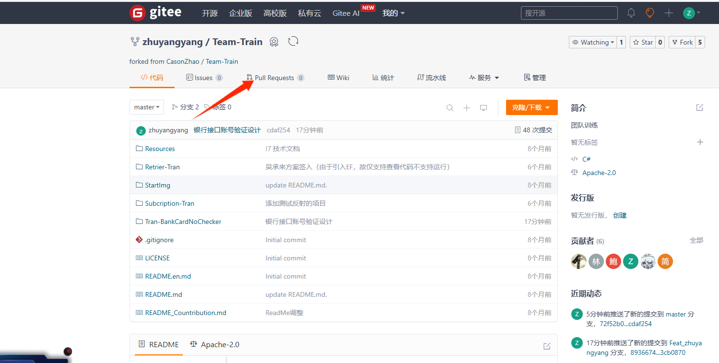The height and width of the screenshot is (363, 719).
Task: Open the notifications bell icon
Action: (x=631, y=13)
